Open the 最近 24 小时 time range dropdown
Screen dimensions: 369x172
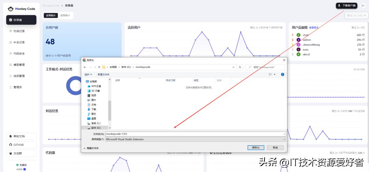(x=356, y=15)
